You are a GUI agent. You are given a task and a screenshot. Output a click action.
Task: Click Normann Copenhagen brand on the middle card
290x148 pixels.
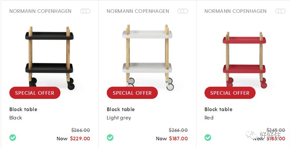point(138,11)
